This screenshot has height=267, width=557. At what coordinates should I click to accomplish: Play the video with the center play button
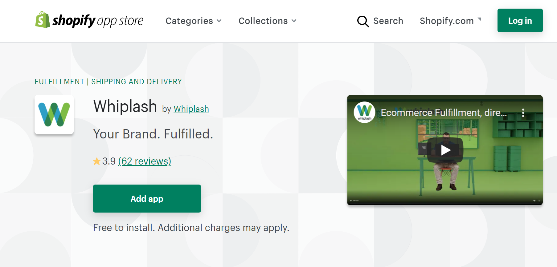(x=445, y=150)
